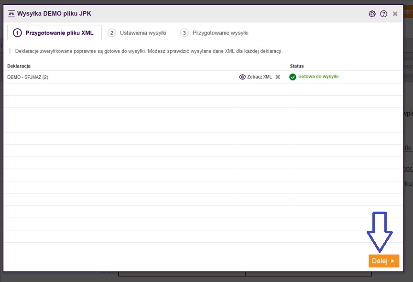This screenshot has height=282, width=413.
Task: Remove the DEMO - SFJMAZ declaration with X
Action: [x=278, y=77]
